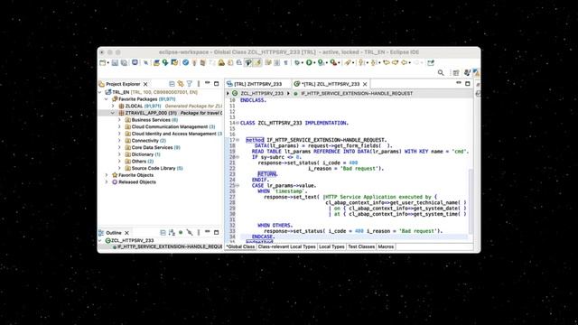Select the Class-relevant Local Types tab
This screenshot has height=325, width=578.
[287, 246]
